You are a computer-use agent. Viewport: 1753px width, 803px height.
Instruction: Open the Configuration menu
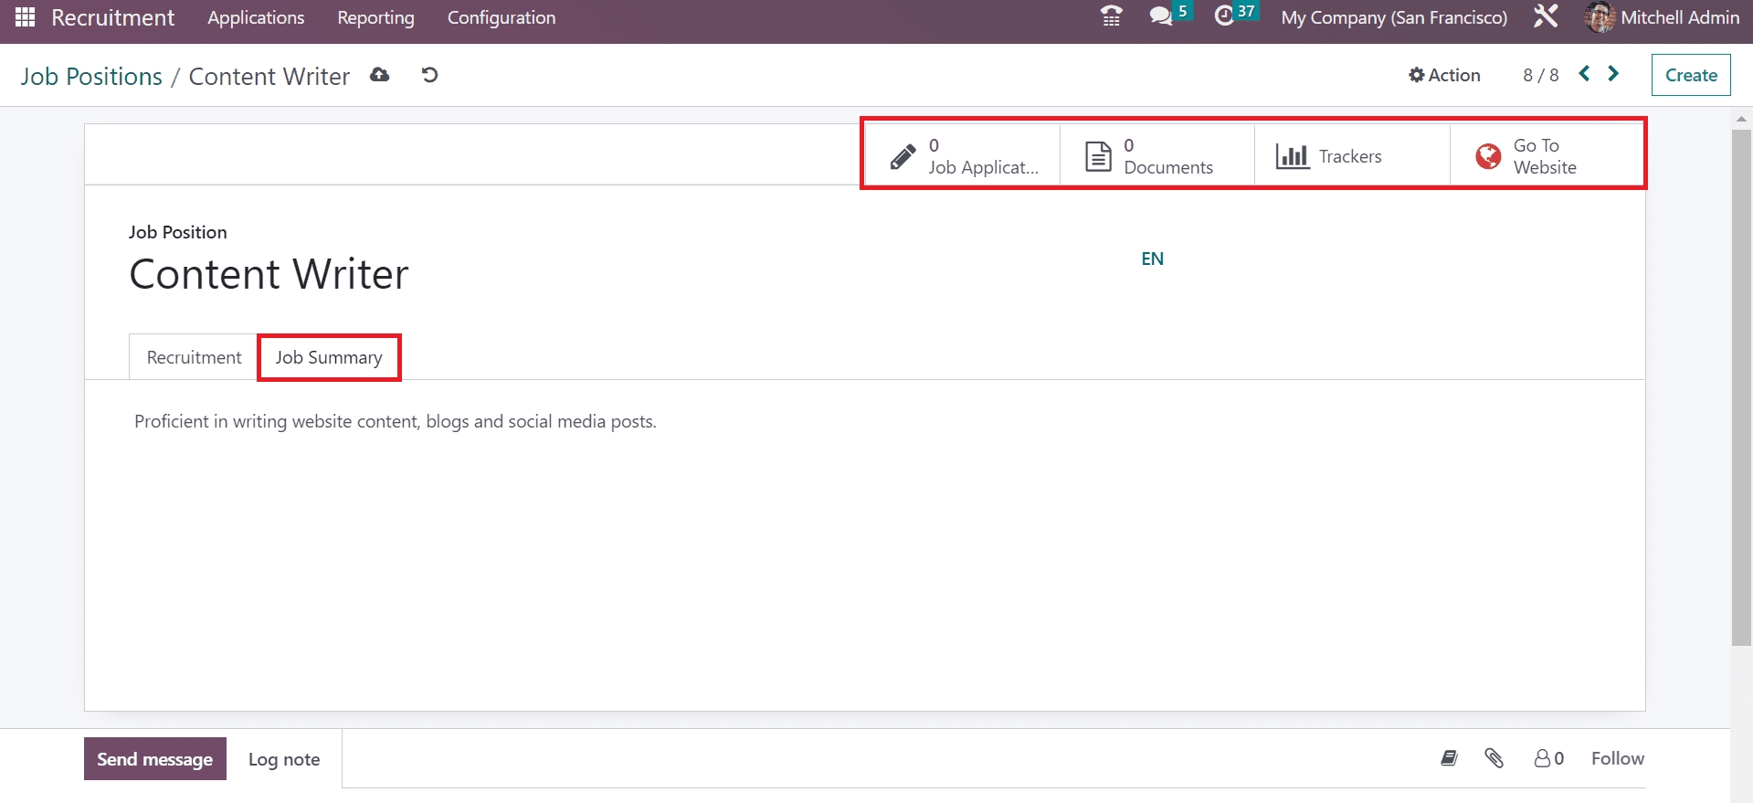[x=501, y=17]
